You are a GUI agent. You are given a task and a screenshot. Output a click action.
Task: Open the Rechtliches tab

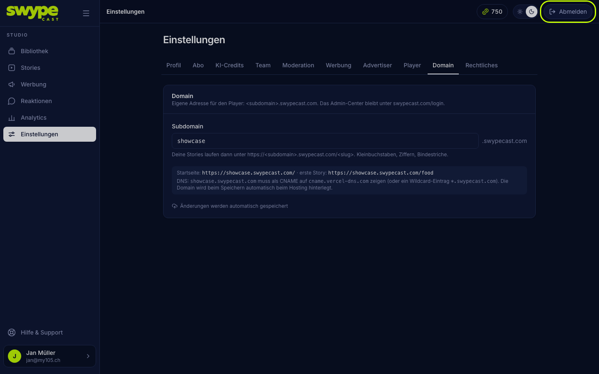[x=482, y=65]
